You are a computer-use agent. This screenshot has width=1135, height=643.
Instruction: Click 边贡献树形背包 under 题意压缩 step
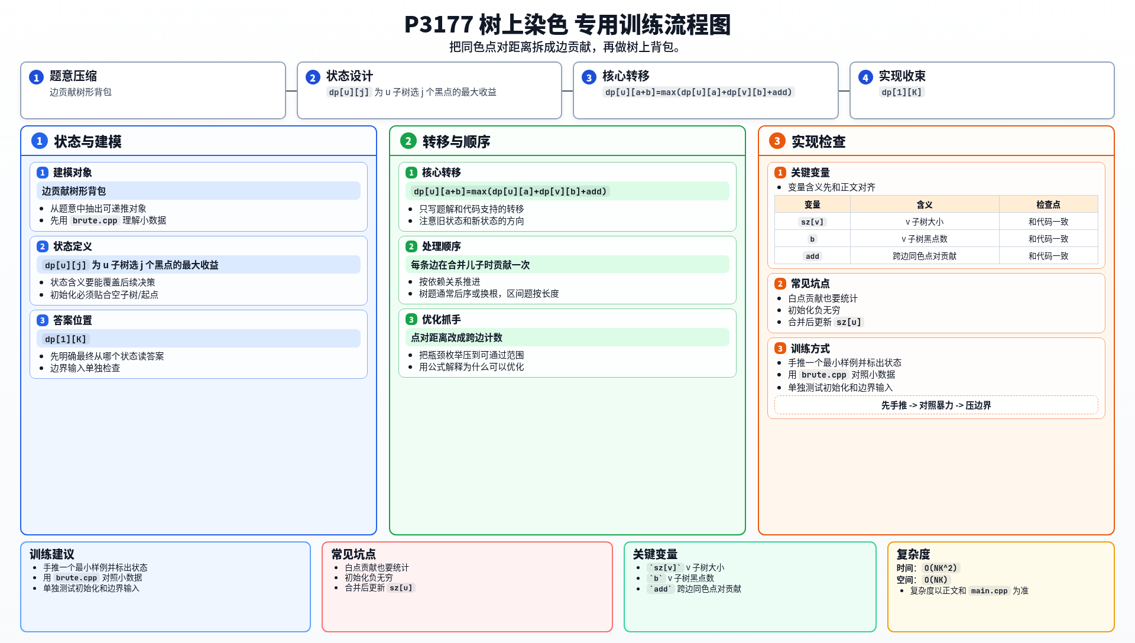(x=80, y=92)
